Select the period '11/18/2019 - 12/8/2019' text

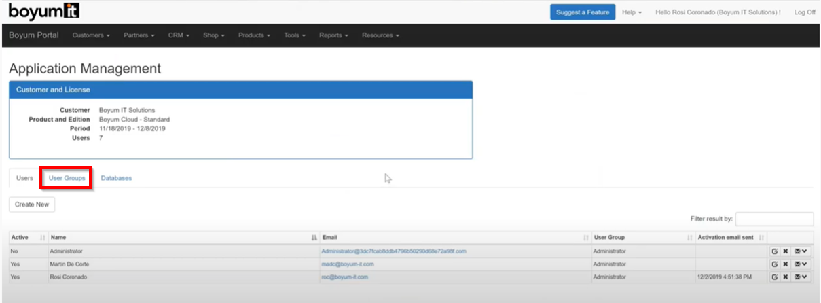coord(132,128)
